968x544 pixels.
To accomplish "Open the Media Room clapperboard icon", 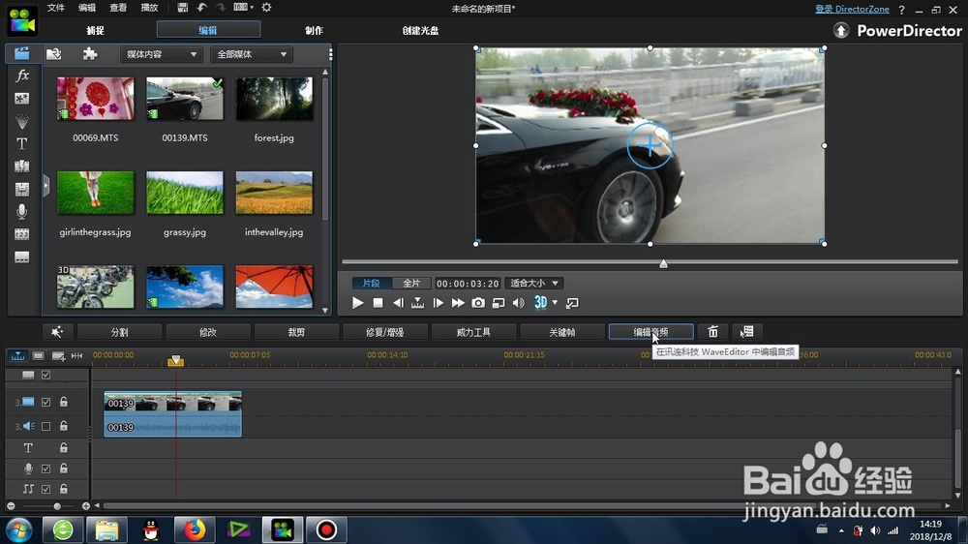I will [21, 53].
